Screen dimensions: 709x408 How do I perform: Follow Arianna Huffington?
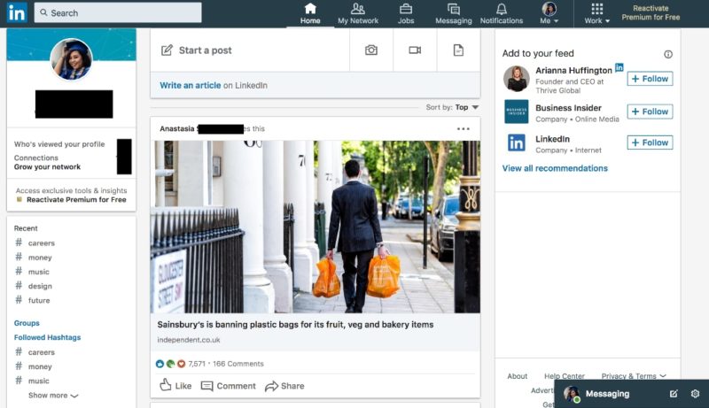(x=650, y=79)
